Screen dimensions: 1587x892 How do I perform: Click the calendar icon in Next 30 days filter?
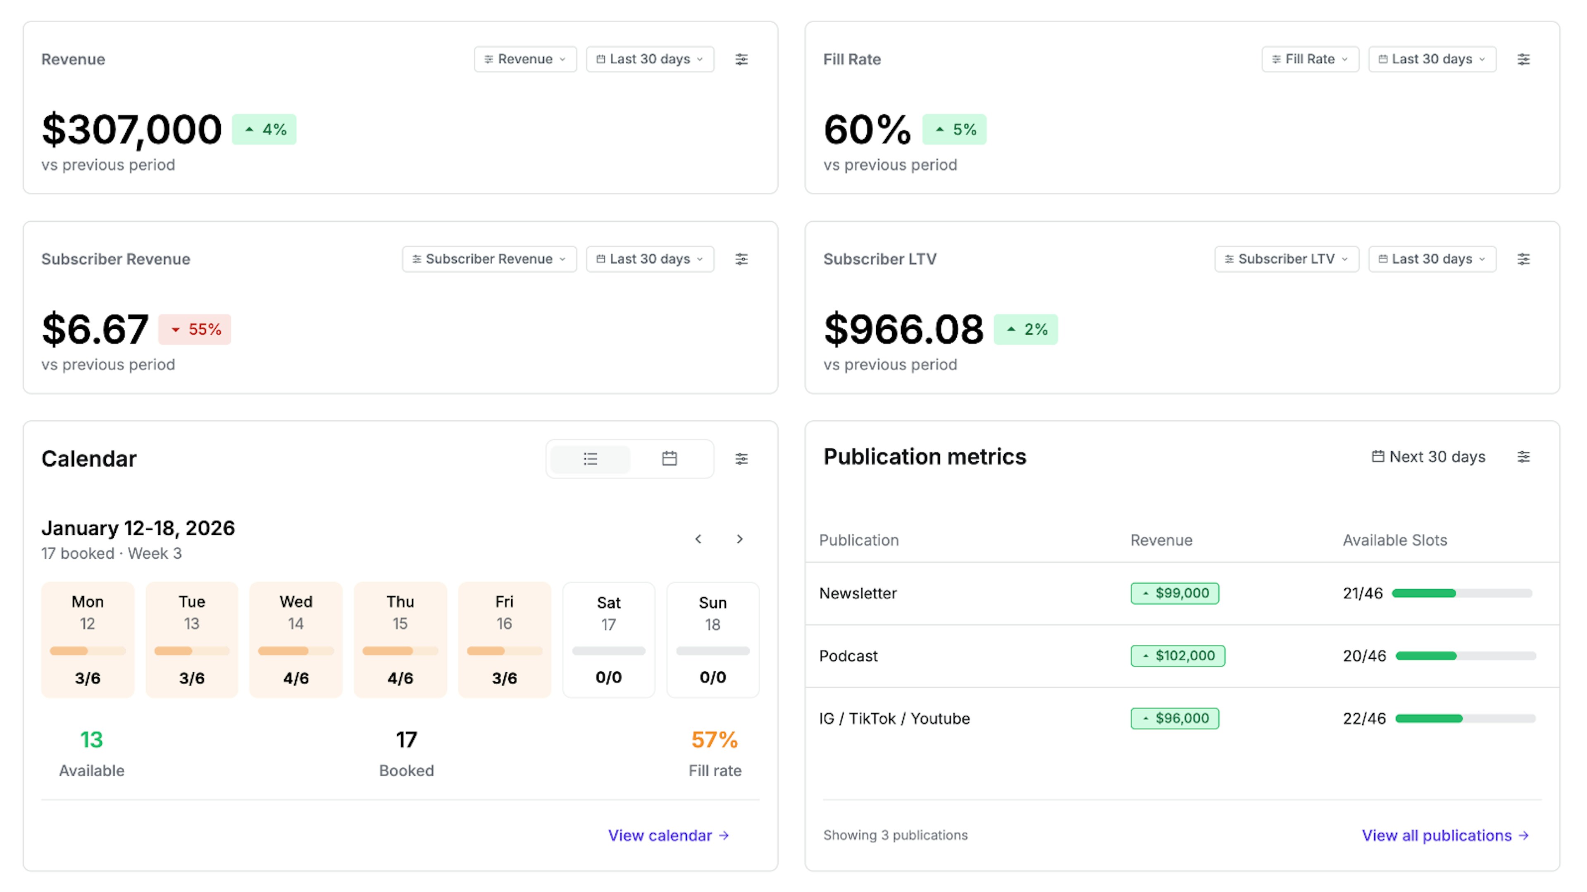click(1378, 457)
